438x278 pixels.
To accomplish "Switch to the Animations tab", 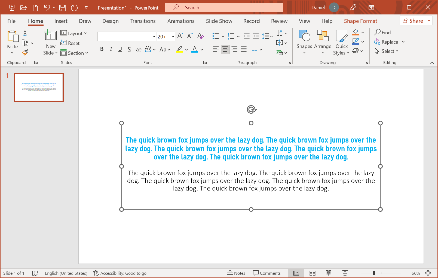I will pos(181,21).
